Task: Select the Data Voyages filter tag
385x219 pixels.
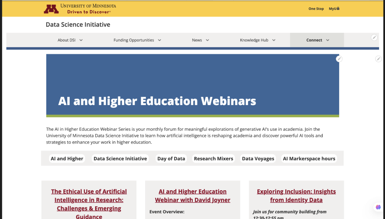Action: pos(258,158)
